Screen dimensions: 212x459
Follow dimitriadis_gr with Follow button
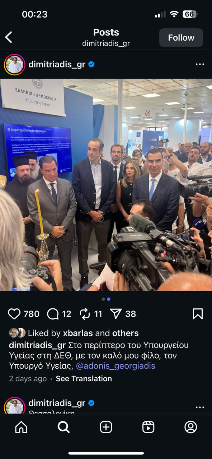coord(181,38)
